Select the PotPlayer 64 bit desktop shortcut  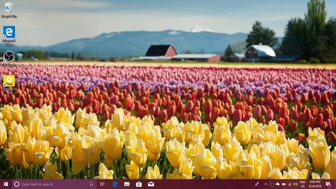point(9,85)
